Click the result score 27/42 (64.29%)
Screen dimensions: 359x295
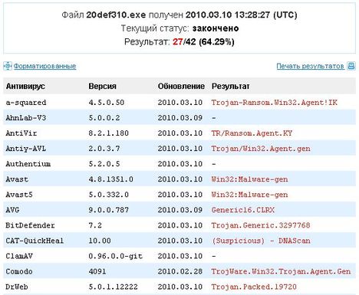coord(203,41)
